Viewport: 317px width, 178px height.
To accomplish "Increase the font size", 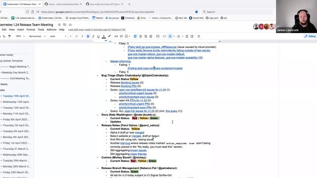I will (x=82, y=36).
